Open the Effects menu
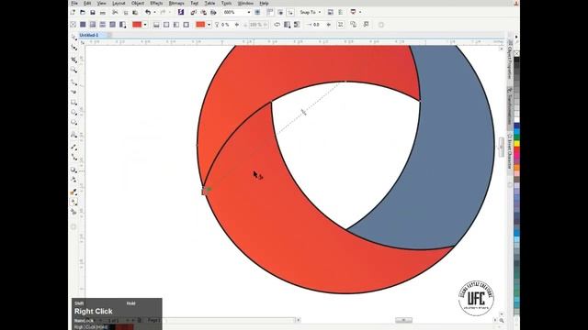The image size is (588, 330). pyautogui.click(x=156, y=3)
